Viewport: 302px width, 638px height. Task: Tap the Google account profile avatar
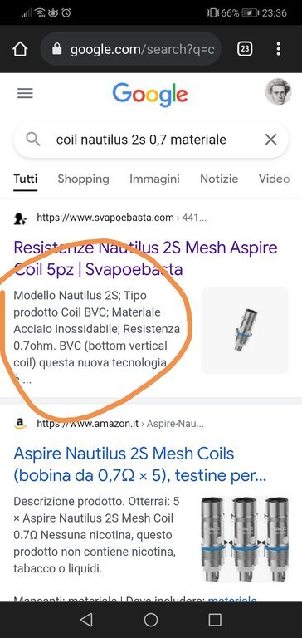279,92
